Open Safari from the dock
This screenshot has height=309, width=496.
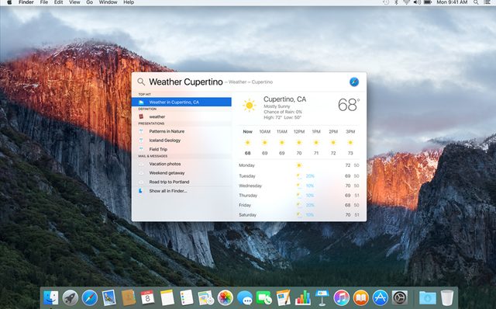click(90, 298)
